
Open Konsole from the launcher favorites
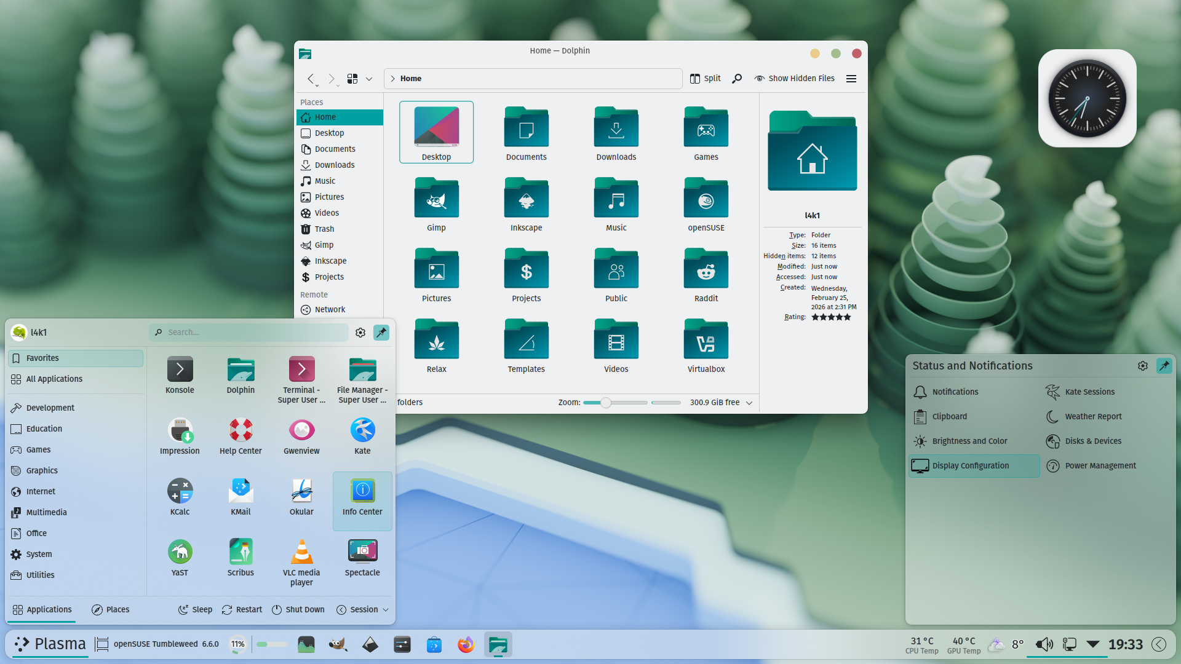[x=180, y=375]
